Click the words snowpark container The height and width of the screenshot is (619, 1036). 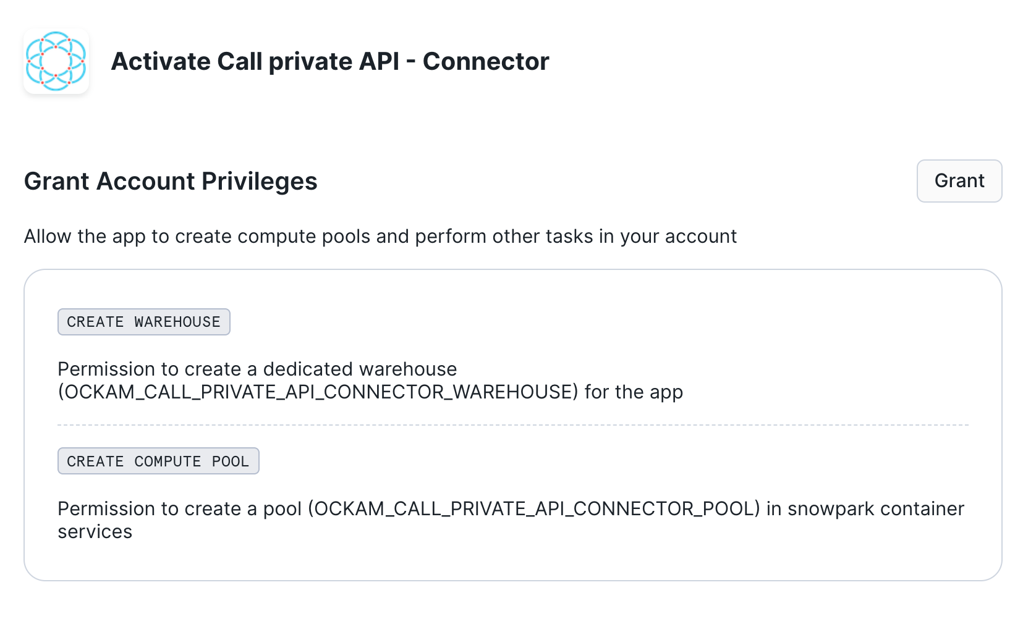tap(875, 509)
